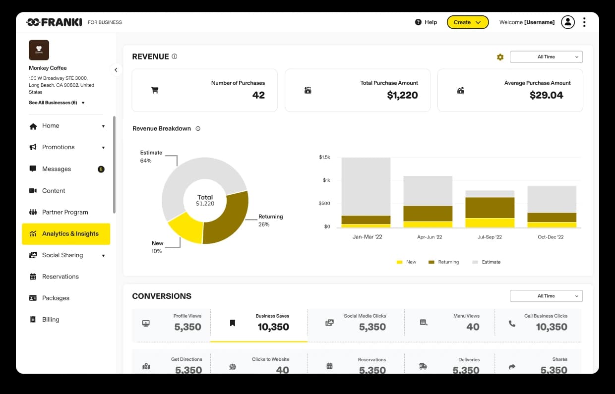The height and width of the screenshot is (394, 615).
Task: Expand the All Time filter in Revenue panel
Action: click(x=546, y=56)
